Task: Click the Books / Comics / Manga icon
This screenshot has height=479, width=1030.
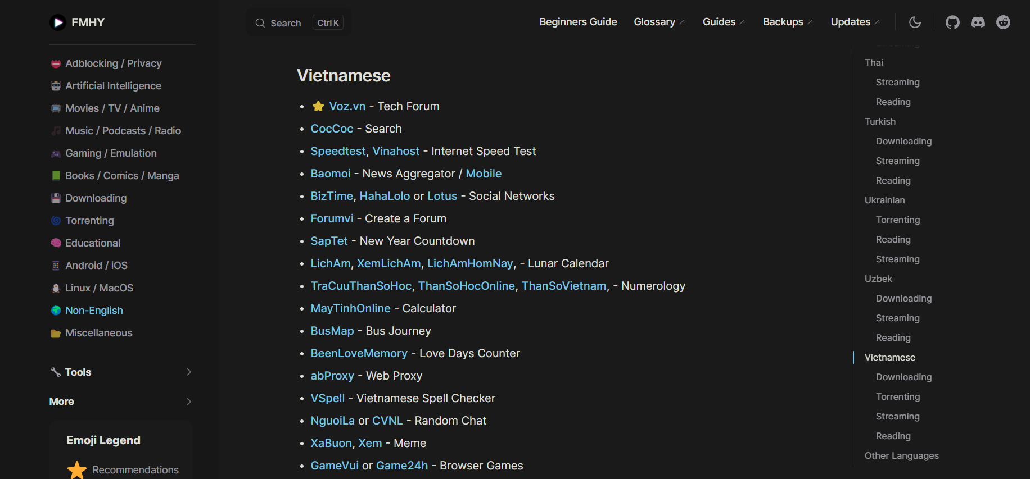Action: [56, 176]
